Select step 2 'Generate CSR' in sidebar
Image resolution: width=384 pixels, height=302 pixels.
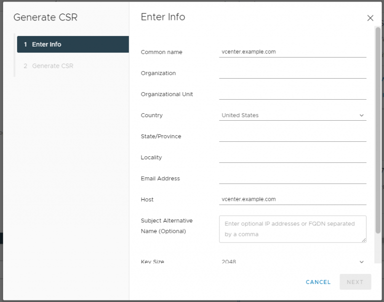point(52,66)
